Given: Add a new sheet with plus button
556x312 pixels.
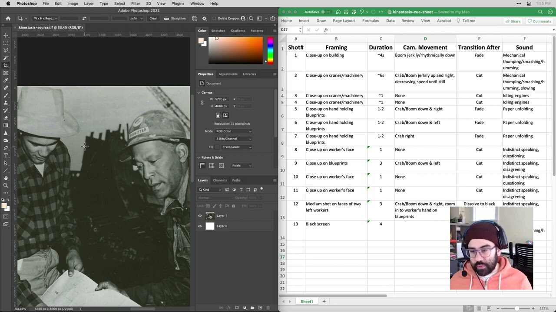Looking at the screenshot, I should [x=324, y=302].
